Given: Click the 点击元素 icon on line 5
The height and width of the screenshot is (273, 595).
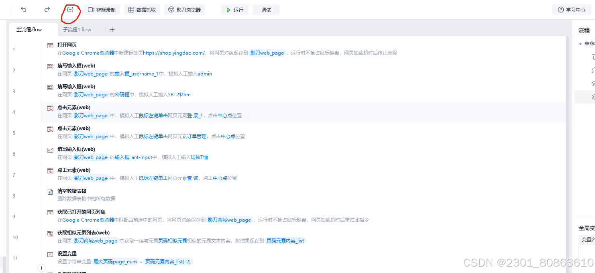Looking at the screenshot, I should pyautogui.click(x=50, y=129).
